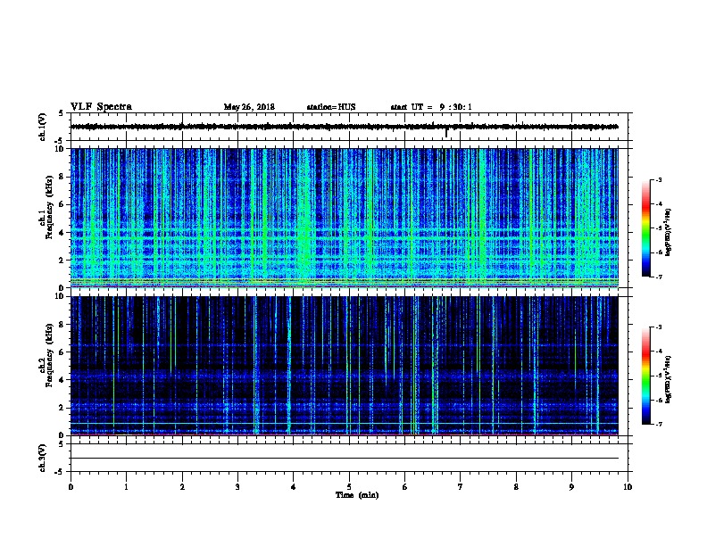Click the 'start UT = 9 :30: 1' text
Screen dimensions: 707x546
click(x=431, y=107)
